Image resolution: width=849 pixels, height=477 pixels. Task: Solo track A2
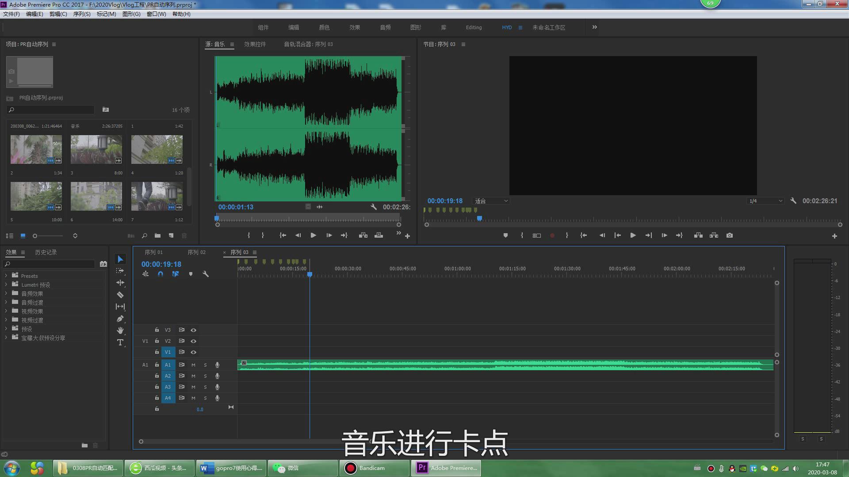pyautogui.click(x=205, y=376)
